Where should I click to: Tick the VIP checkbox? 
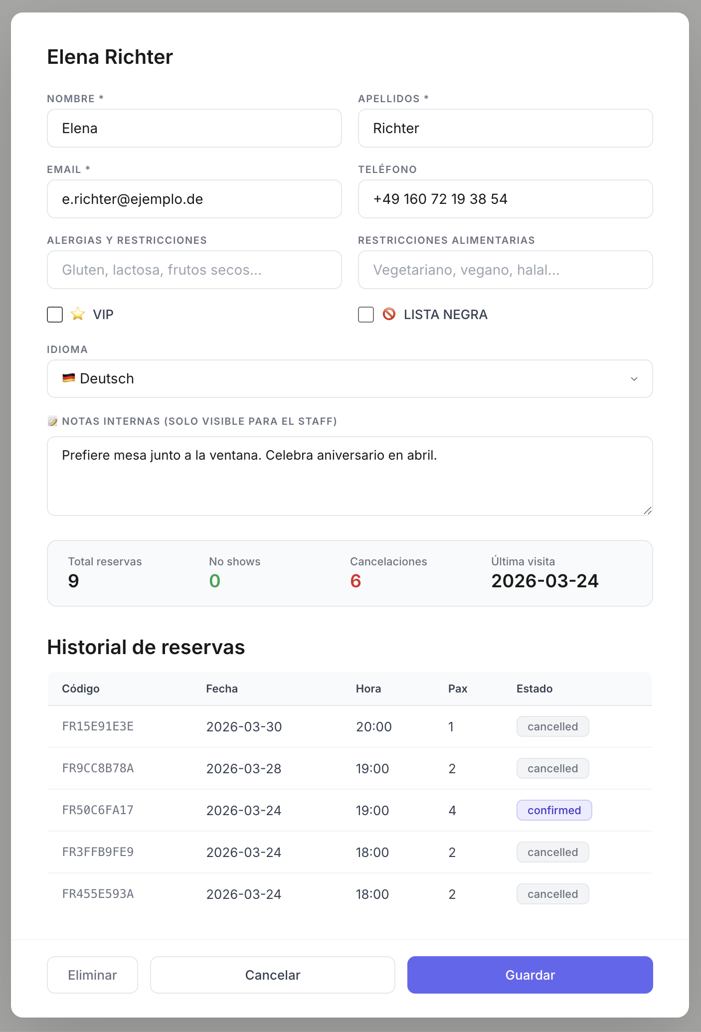point(55,315)
